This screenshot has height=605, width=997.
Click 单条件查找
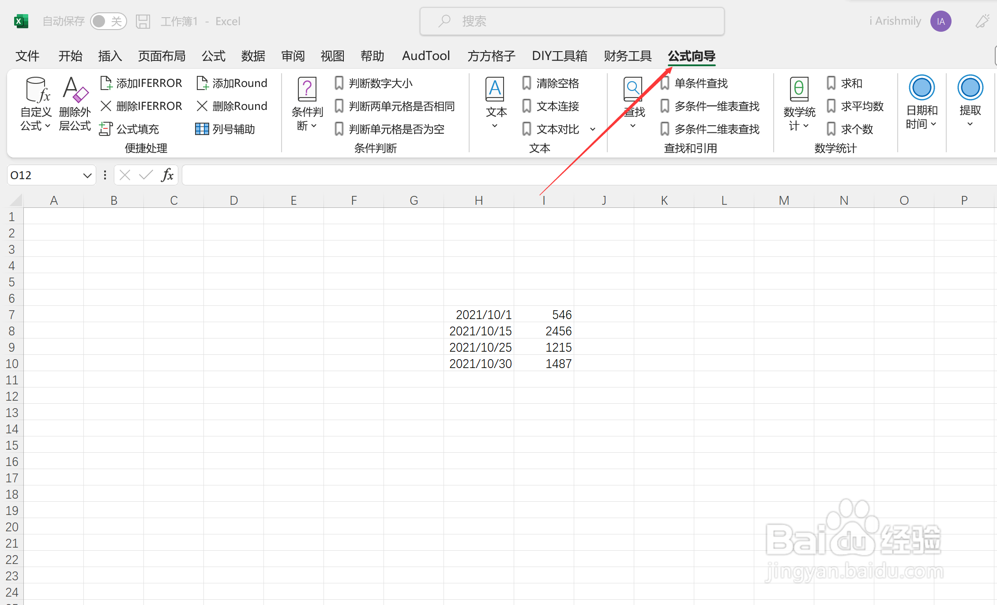tap(694, 83)
